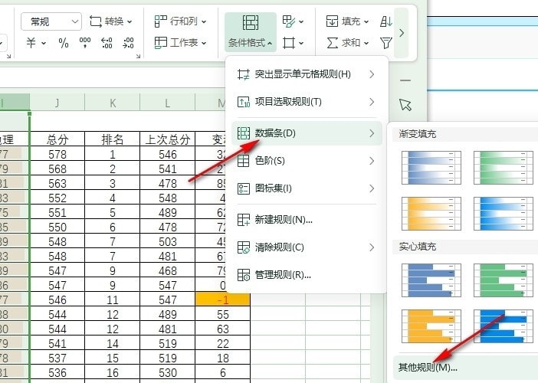Click the decrease decimal places icon
Screen dimensions: 538x383
[x=128, y=43]
